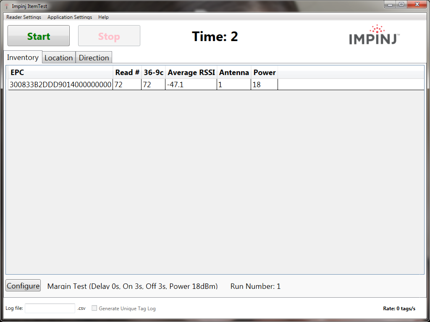
Task: Click the Run Number: 1 label
Action: click(255, 286)
